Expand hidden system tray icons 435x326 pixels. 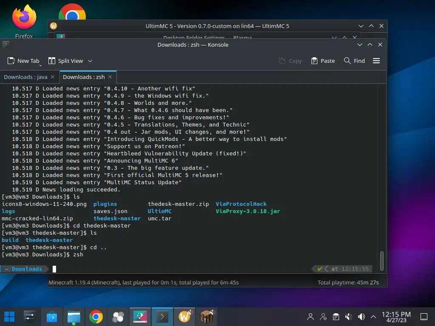[x=373, y=317]
